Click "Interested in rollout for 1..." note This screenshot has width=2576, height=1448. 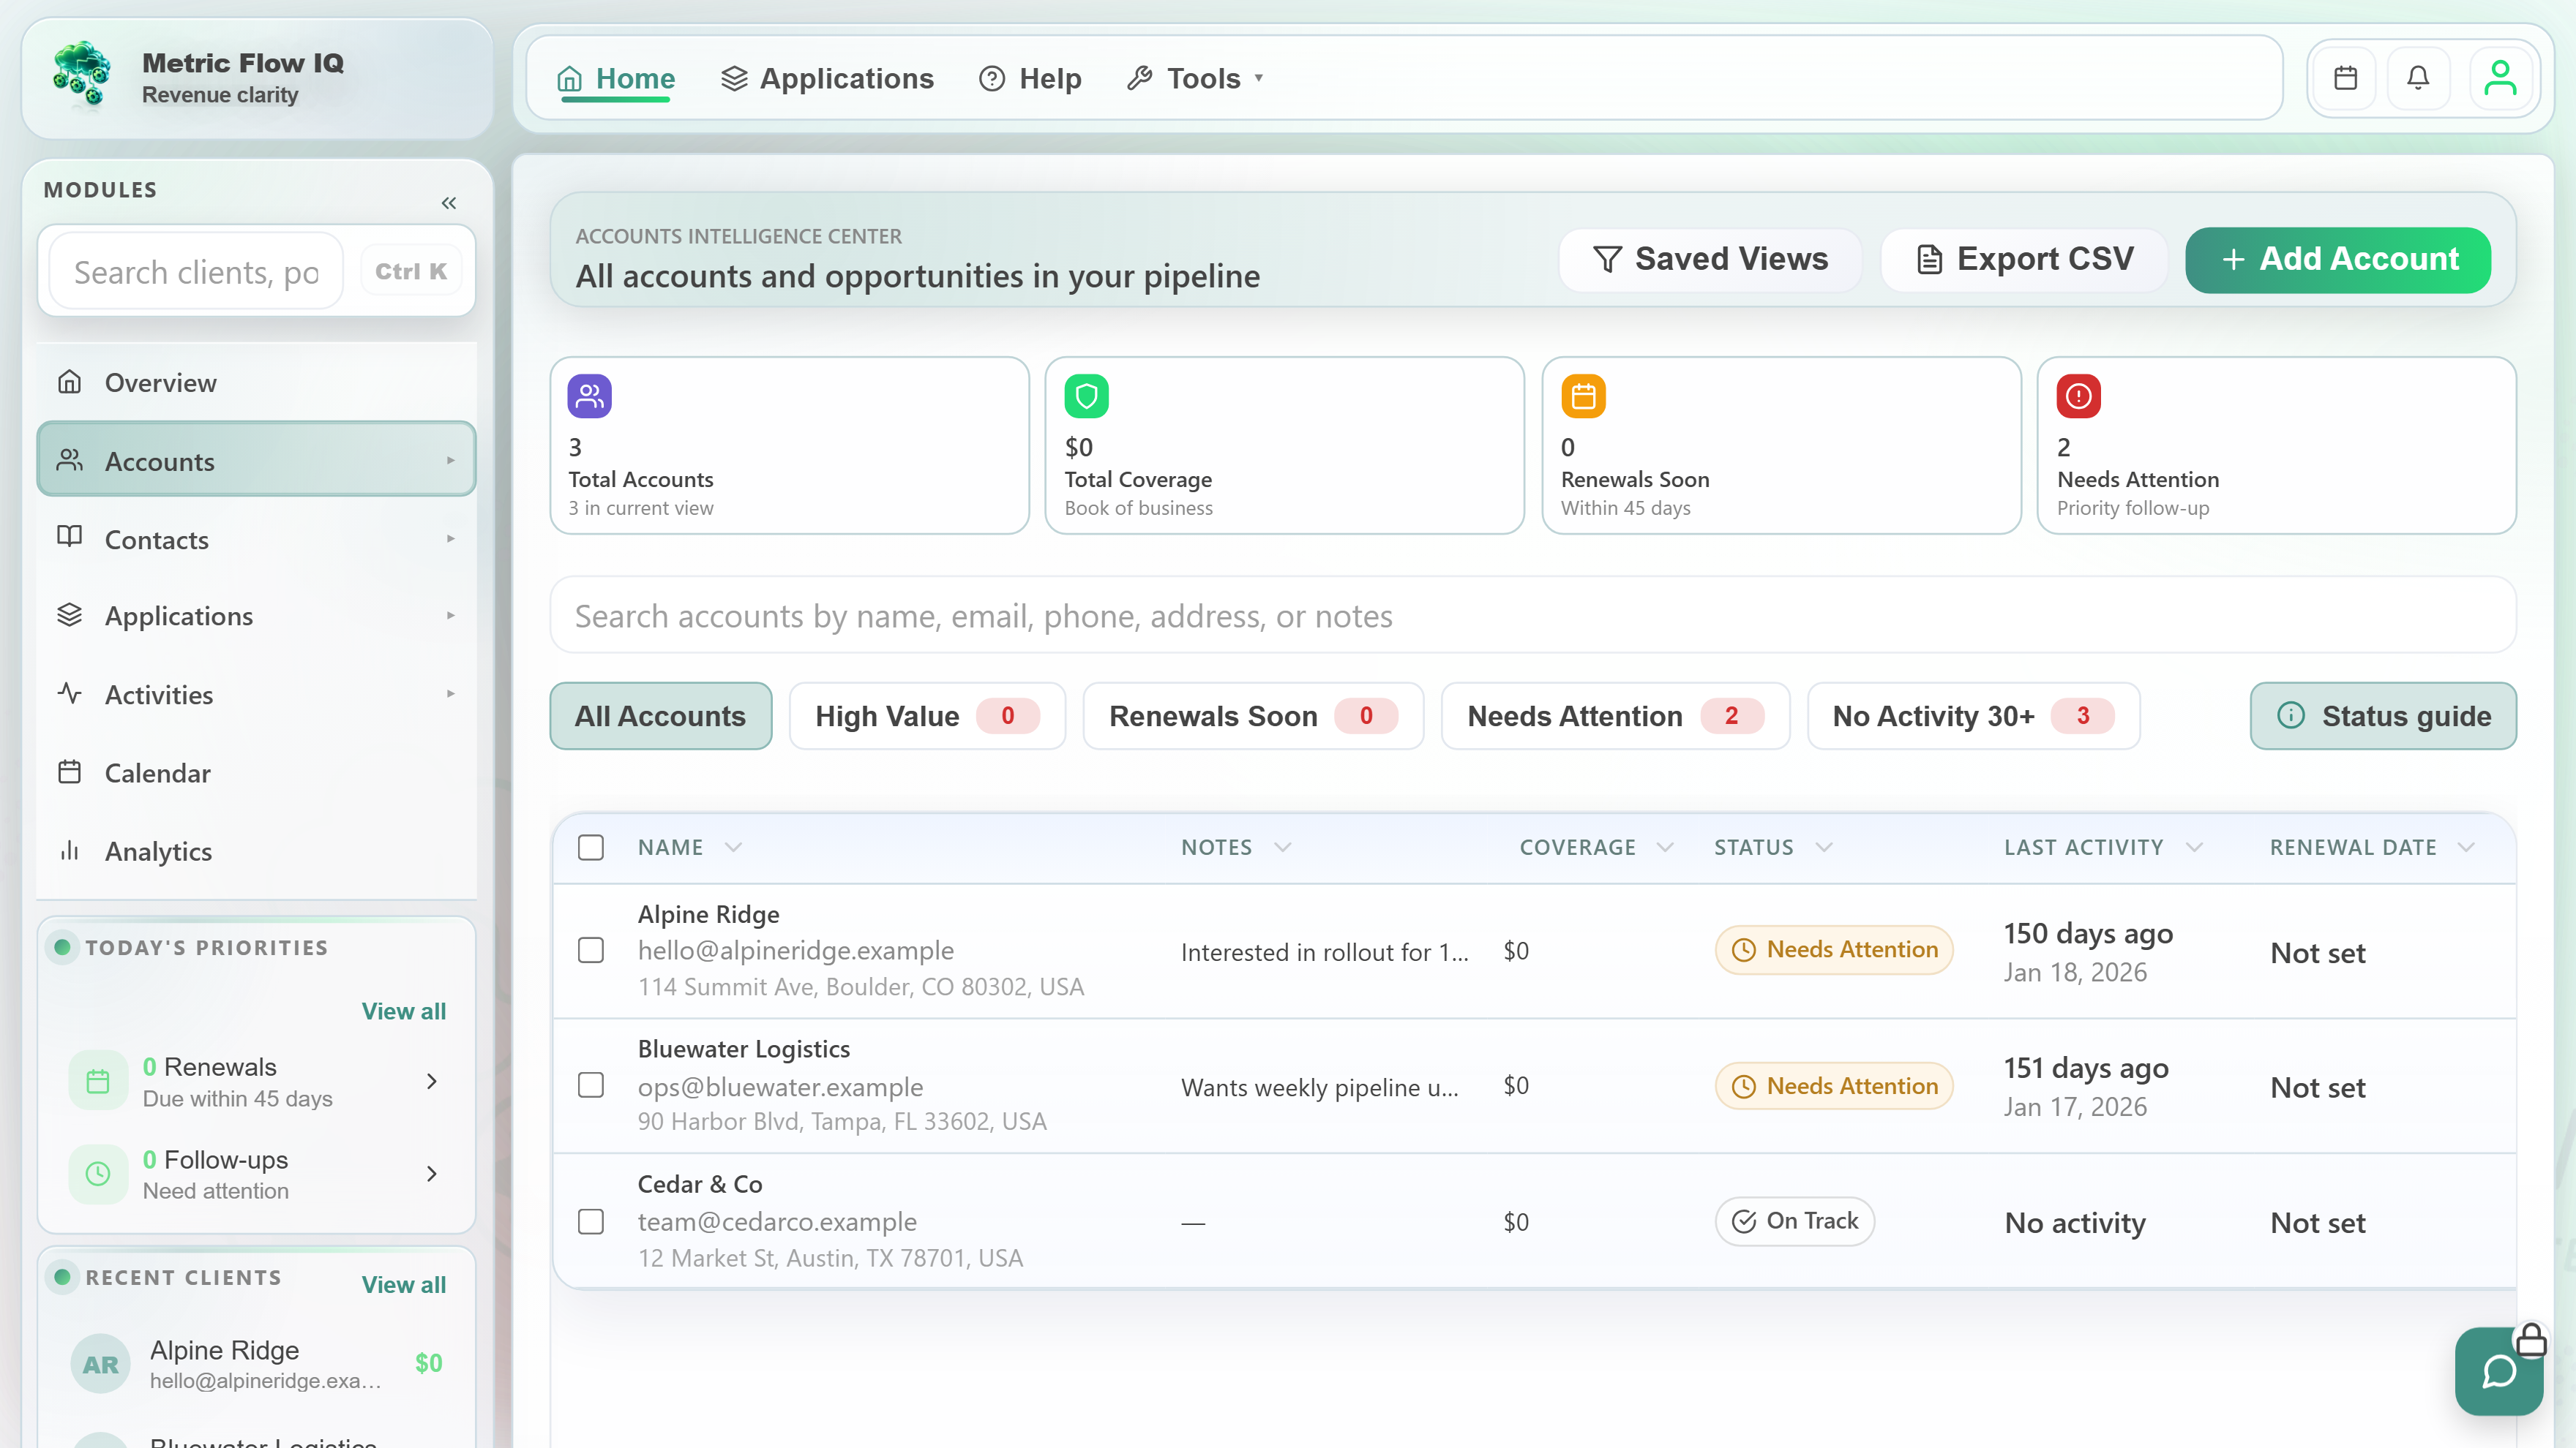click(x=1325, y=952)
